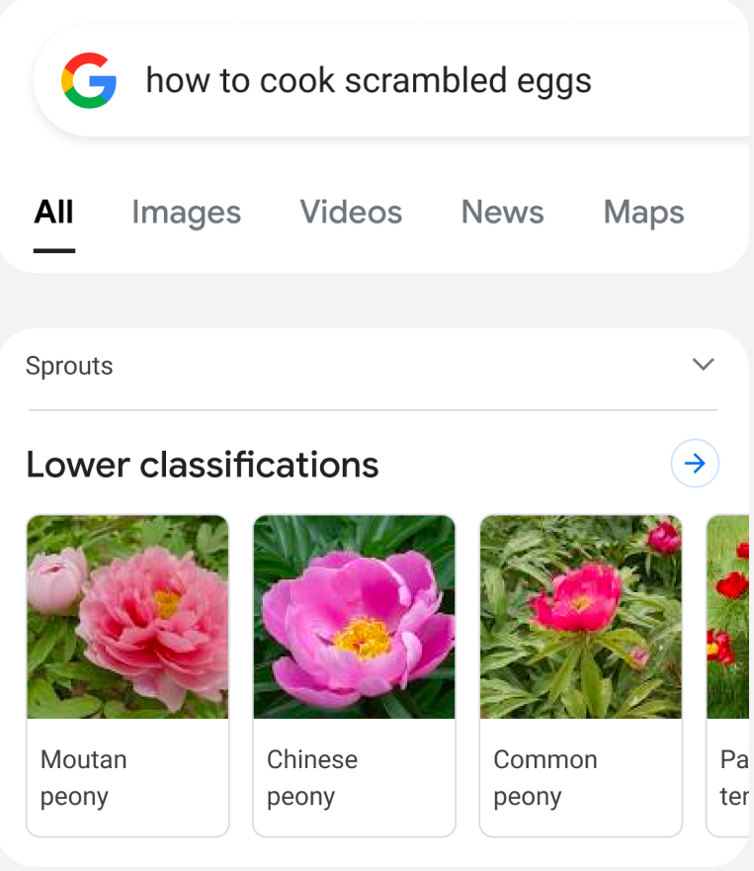Screen dimensions: 754x871
Task: Select the All tab
Action: coord(54,212)
